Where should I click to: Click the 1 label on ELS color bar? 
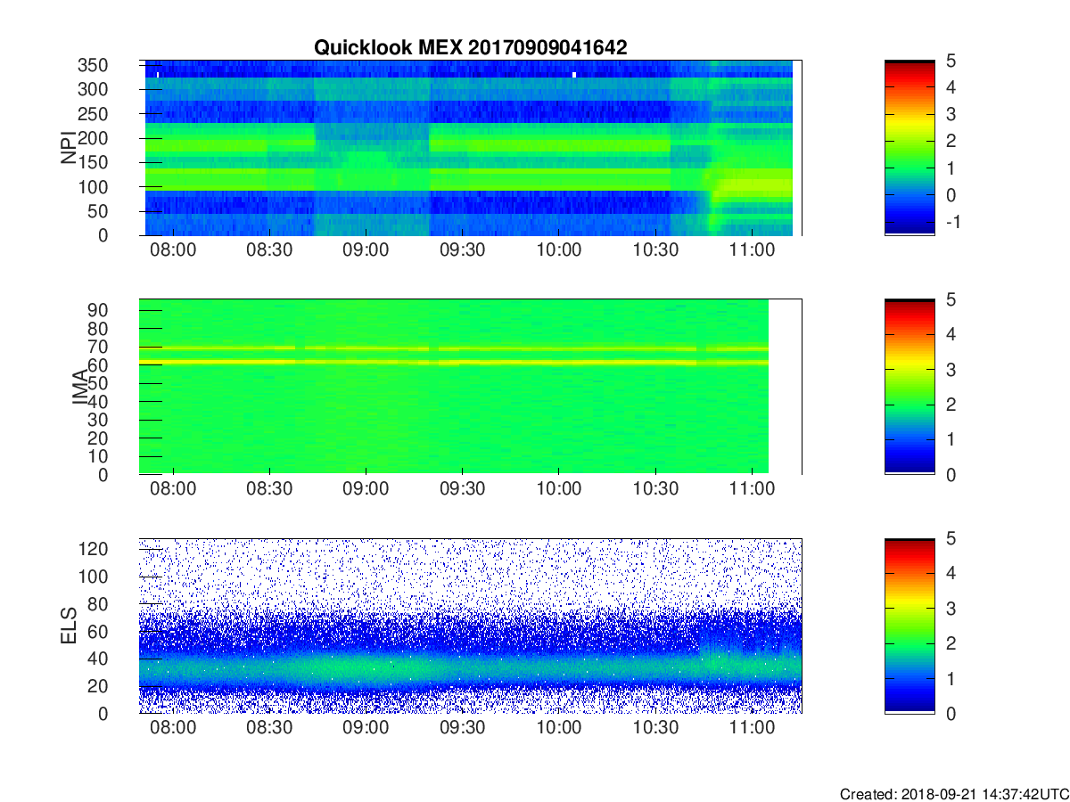tap(950, 678)
